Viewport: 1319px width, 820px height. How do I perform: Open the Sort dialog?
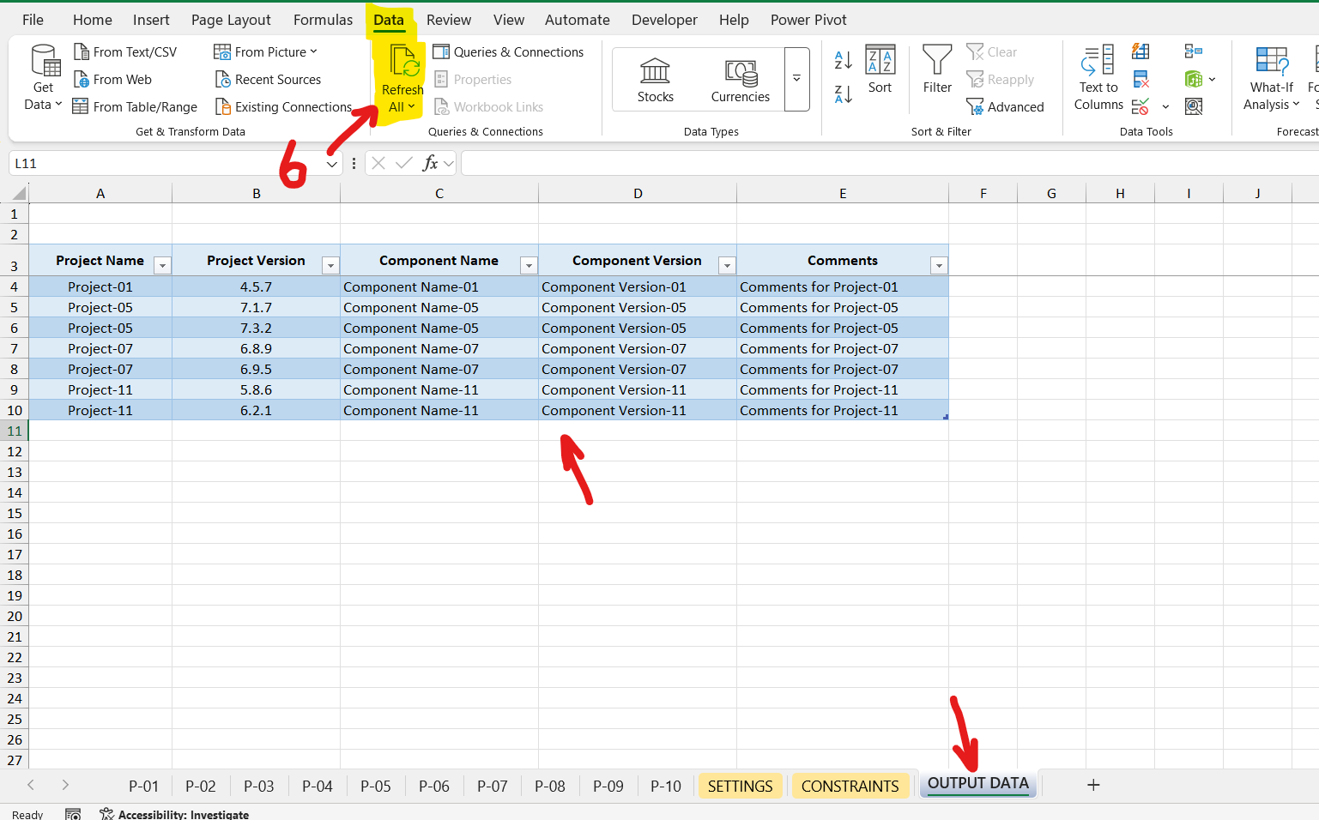[x=880, y=69]
